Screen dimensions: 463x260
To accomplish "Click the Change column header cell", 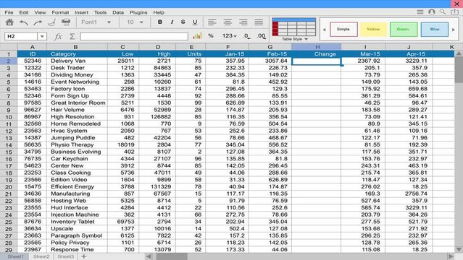I will pos(317,54).
